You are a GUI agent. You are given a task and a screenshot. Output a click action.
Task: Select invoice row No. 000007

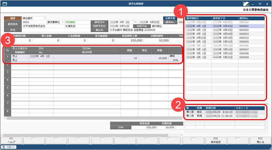point(225,50)
